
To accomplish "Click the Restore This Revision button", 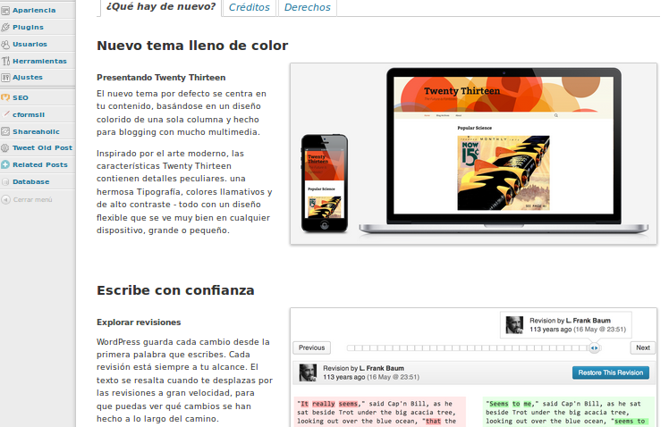I will pyautogui.click(x=611, y=373).
